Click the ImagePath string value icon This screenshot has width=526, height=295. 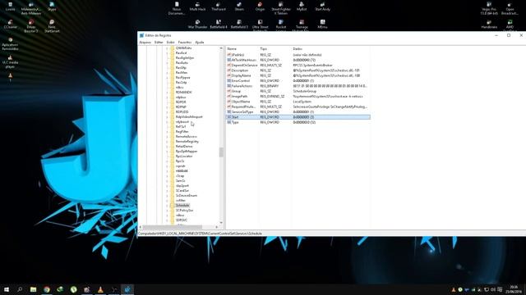tap(229, 97)
